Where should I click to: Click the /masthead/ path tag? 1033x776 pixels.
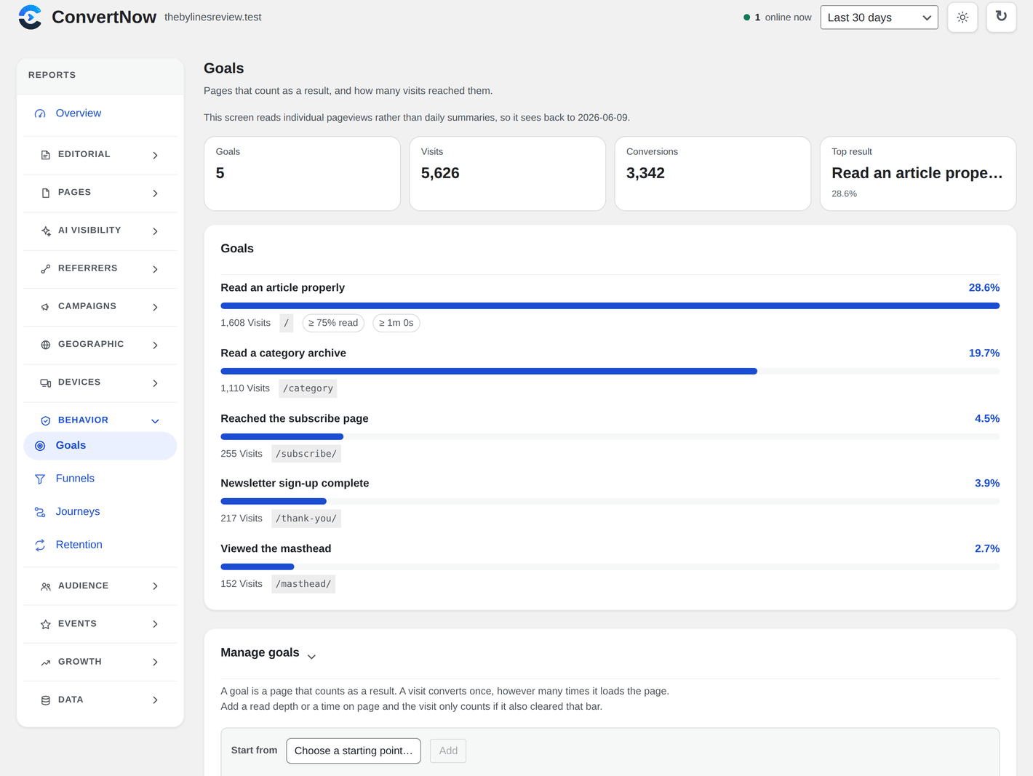click(303, 584)
